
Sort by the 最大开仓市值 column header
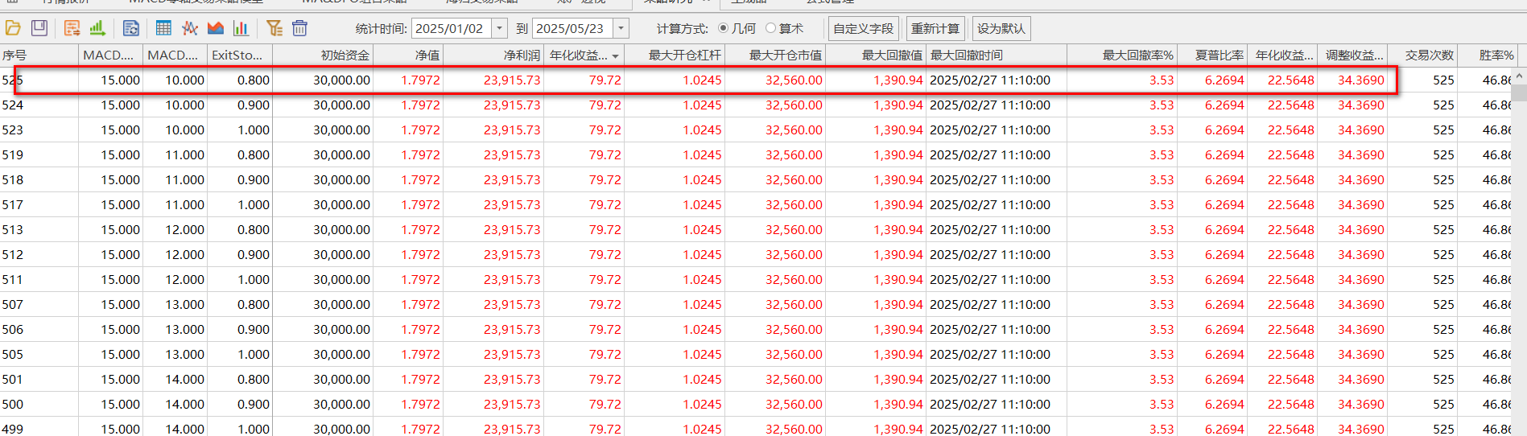point(775,56)
